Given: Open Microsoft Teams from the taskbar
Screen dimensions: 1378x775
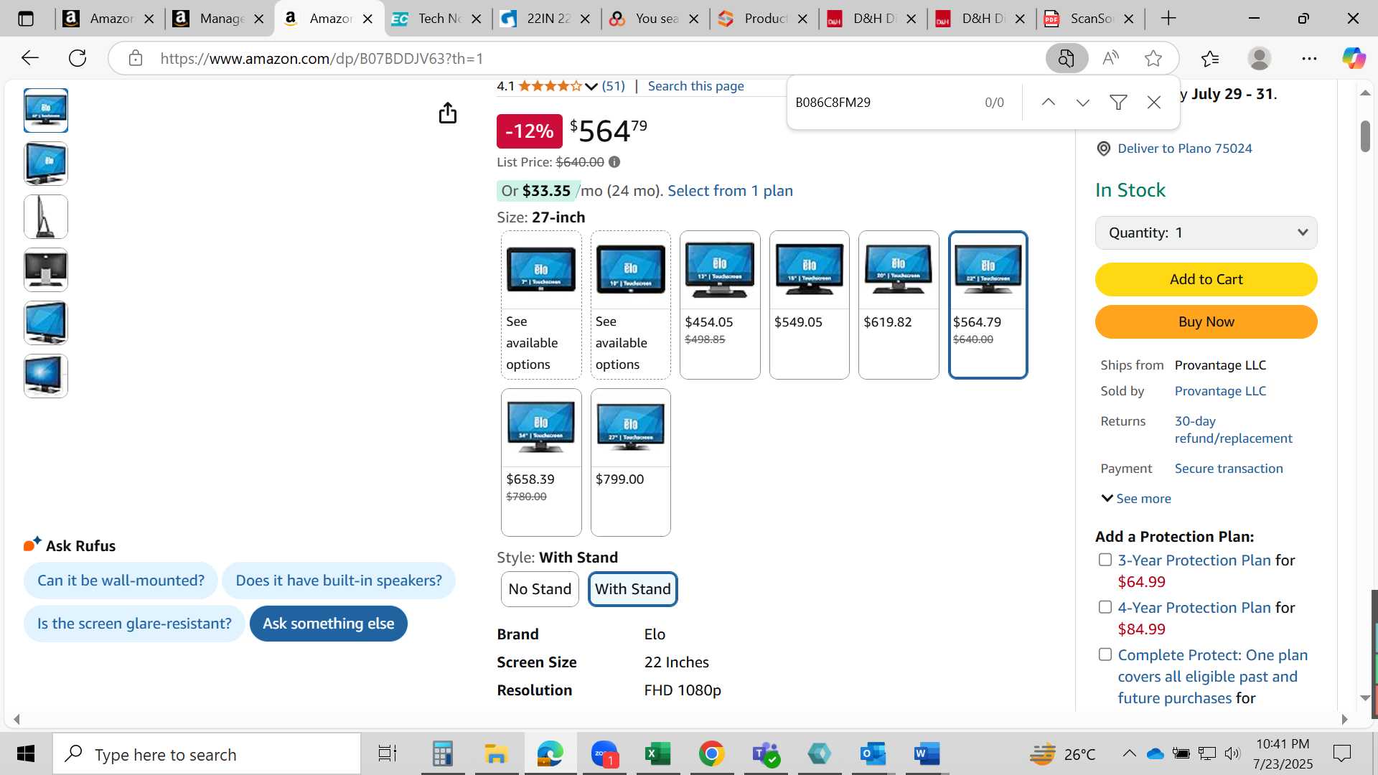Looking at the screenshot, I should pos(766,754).
